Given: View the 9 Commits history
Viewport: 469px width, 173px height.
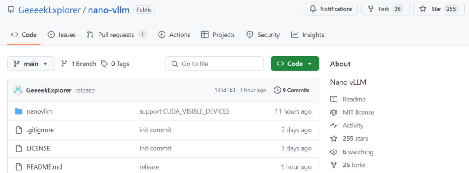Looking at the screenshot, I should (292, 90).
